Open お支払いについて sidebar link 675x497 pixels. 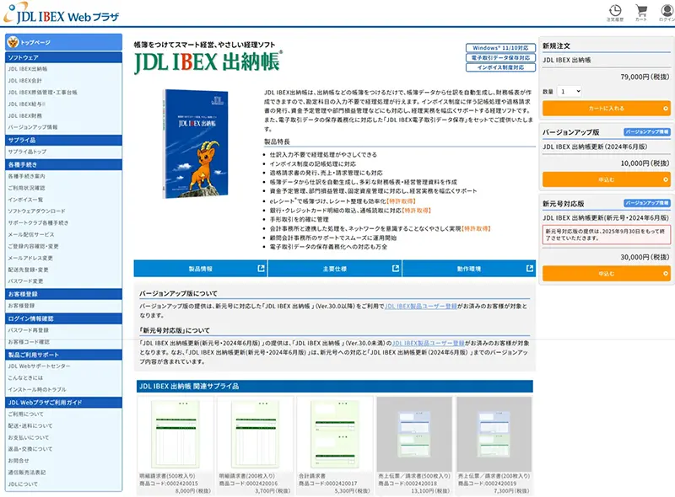(x=29, y=437)
